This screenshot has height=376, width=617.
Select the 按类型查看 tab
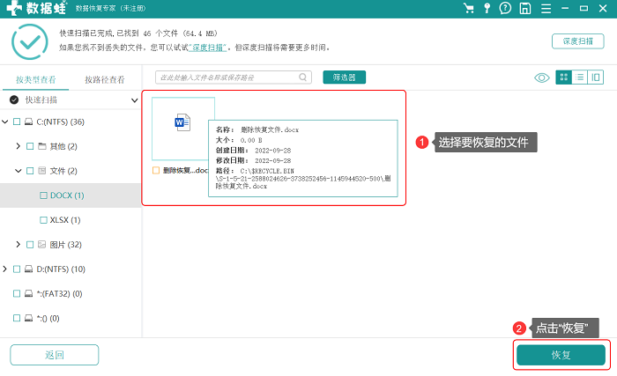click(36, 80)
